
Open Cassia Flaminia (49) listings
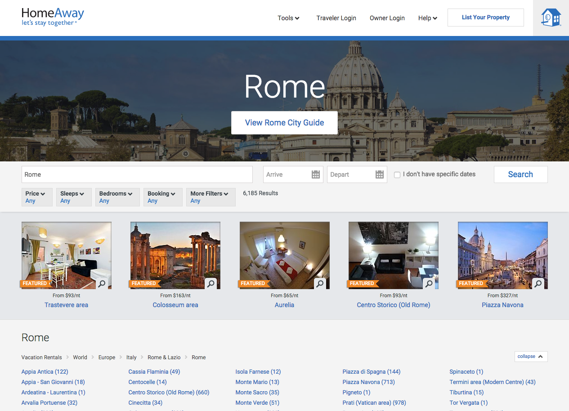coord(154,372)
